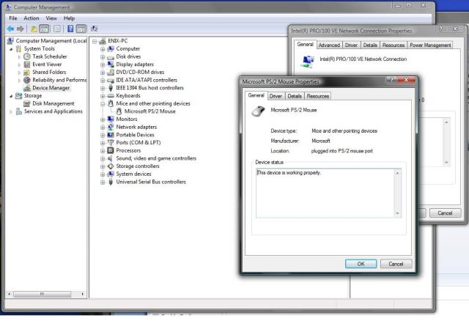Expand Universal Serial Bus controllers node

point(103,182)
